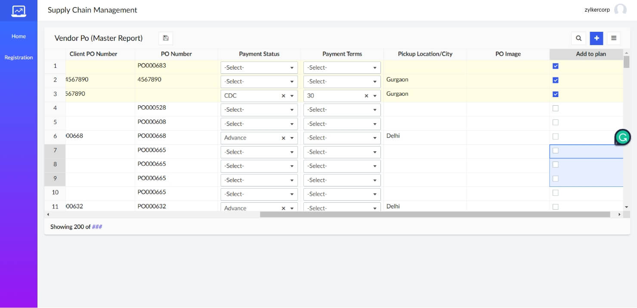
Task: Uncheck Add to plan for row 1
Action: point(555,66)
